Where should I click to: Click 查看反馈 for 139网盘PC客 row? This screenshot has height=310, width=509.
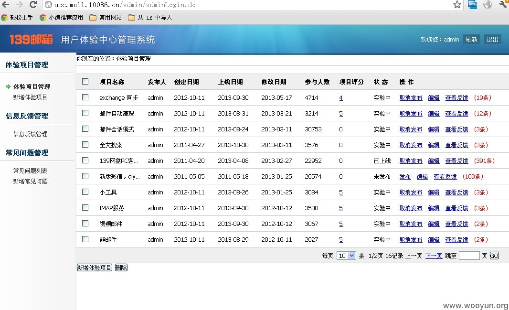coord(457,160)
